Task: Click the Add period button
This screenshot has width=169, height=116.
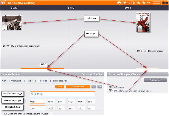Action: (155, 80)
